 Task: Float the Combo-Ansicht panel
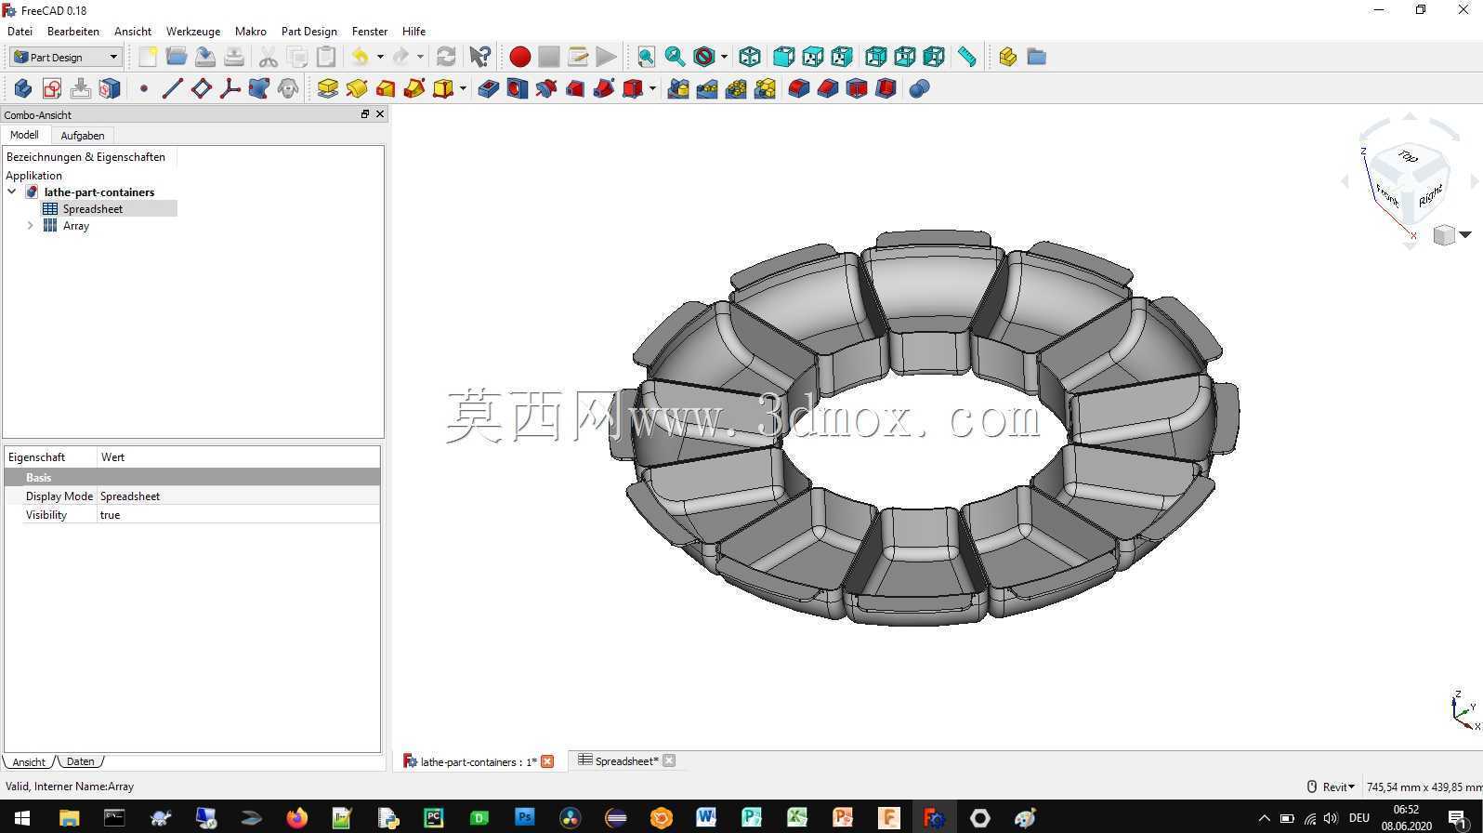point(365,114)
